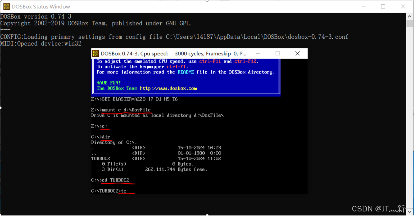Screen dimensions: 414x216
Task: Click the 'TURBOC2' directory entry in listing
Action: [x=101, y=159]
